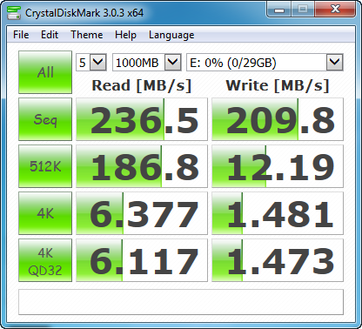Open the Help menu
362x329 pixels.
coord(125,35)
